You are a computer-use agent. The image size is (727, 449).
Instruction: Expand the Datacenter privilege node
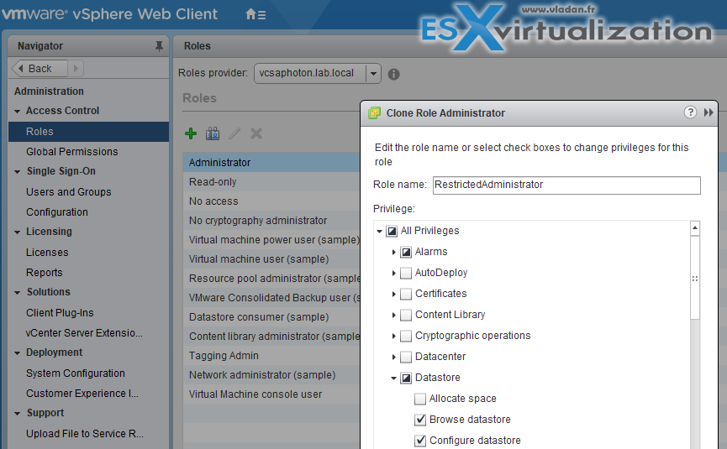click(393, 357)
